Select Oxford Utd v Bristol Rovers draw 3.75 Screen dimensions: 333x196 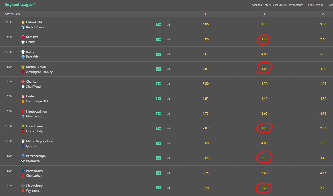pos(264,24)
